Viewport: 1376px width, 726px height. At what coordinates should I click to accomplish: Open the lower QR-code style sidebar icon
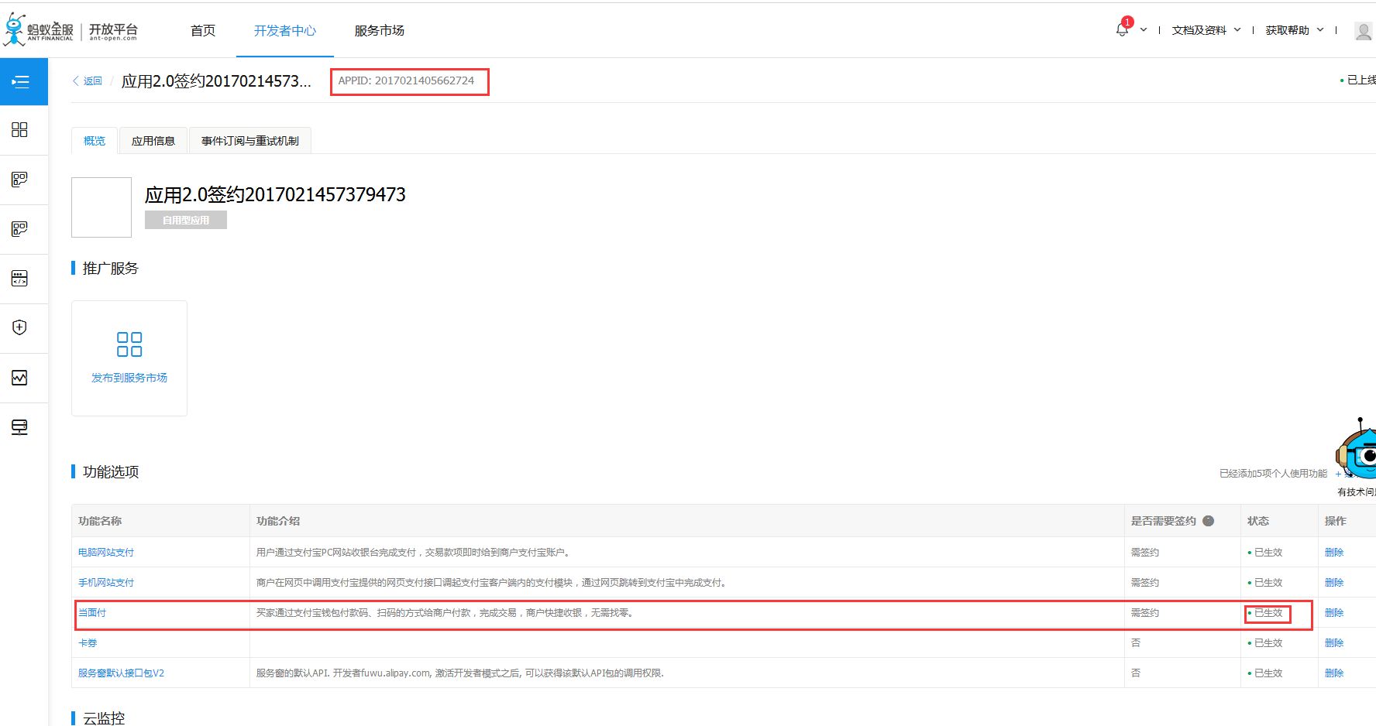pos(20,229)
